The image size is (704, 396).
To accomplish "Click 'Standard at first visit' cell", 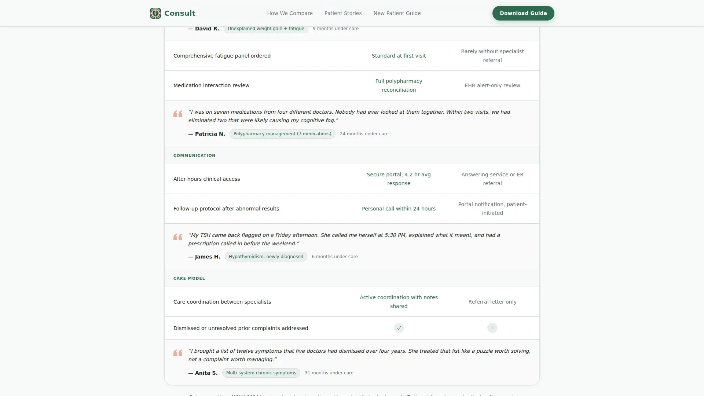I will coord(399,56).
